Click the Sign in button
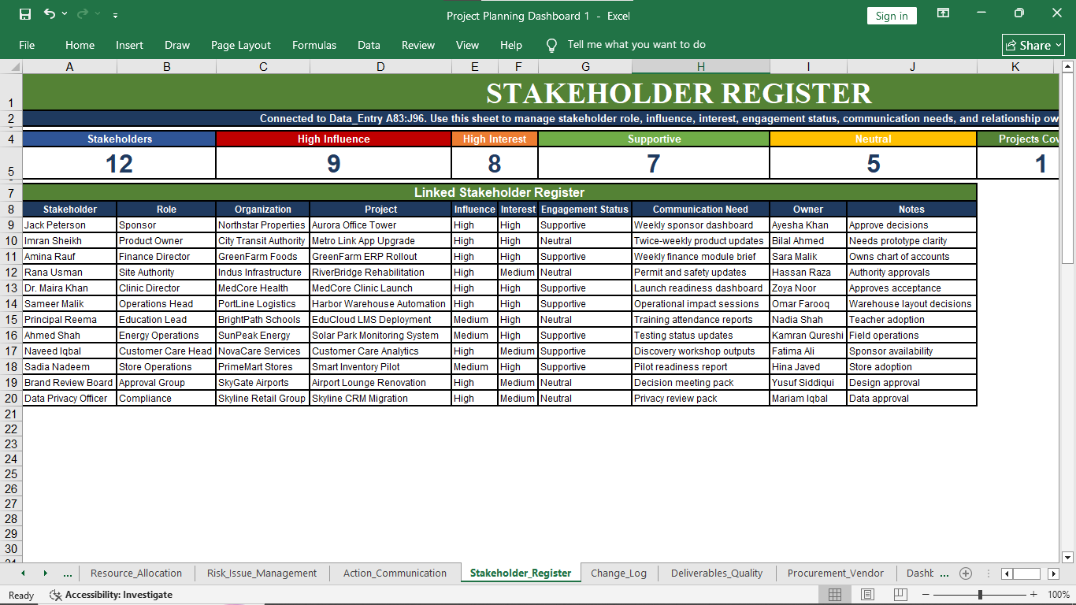1076x605 pixels. point(892,16)
